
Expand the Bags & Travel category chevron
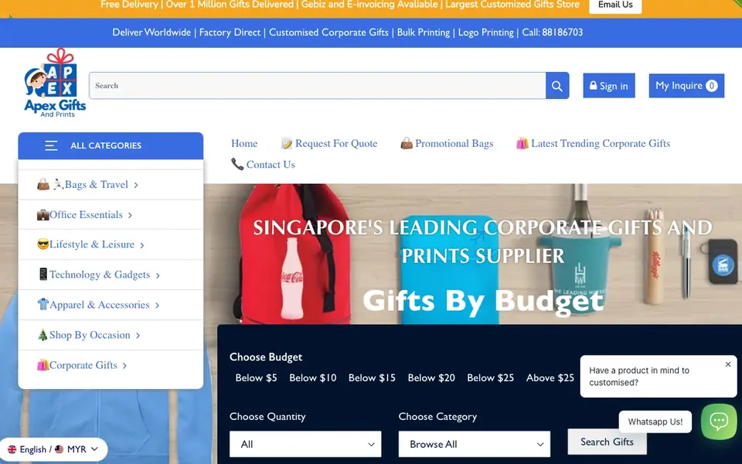(136, 185)
